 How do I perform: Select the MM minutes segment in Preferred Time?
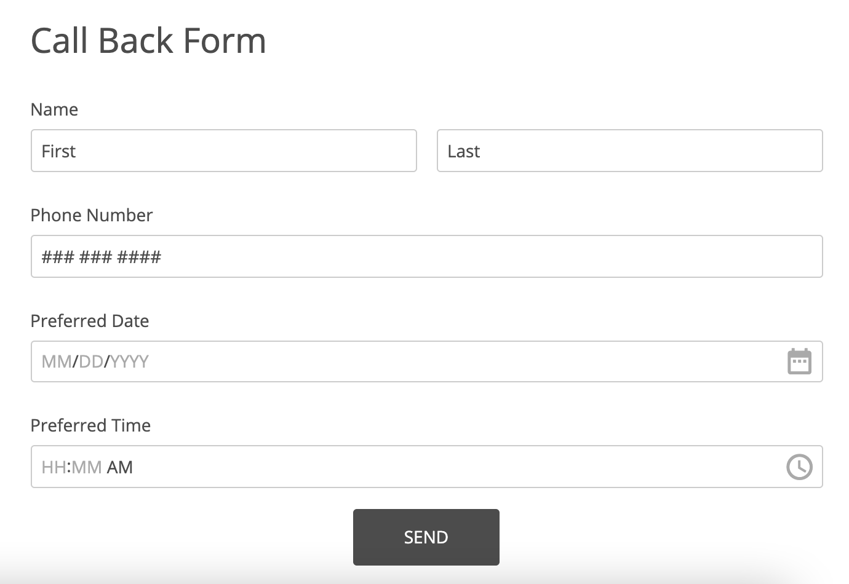click(87, 467)
